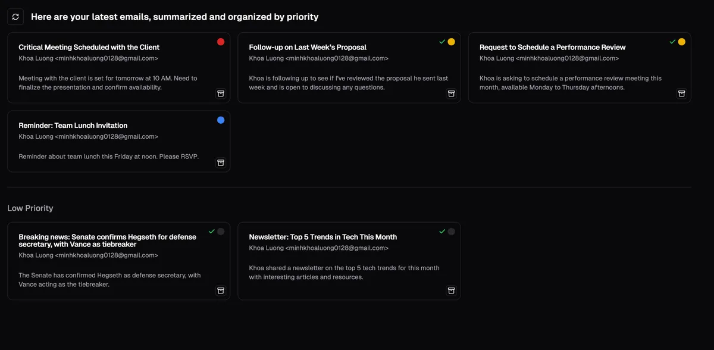Click the yellow priority indicator on the Proposal email

coord(450,42)
